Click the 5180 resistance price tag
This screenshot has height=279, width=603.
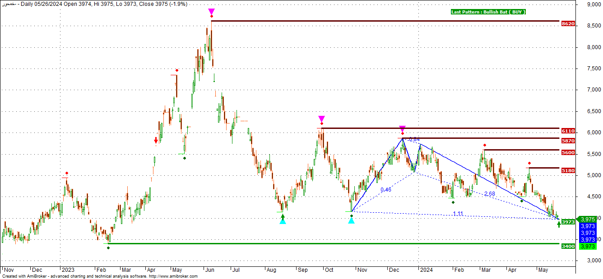click(568, 170)
